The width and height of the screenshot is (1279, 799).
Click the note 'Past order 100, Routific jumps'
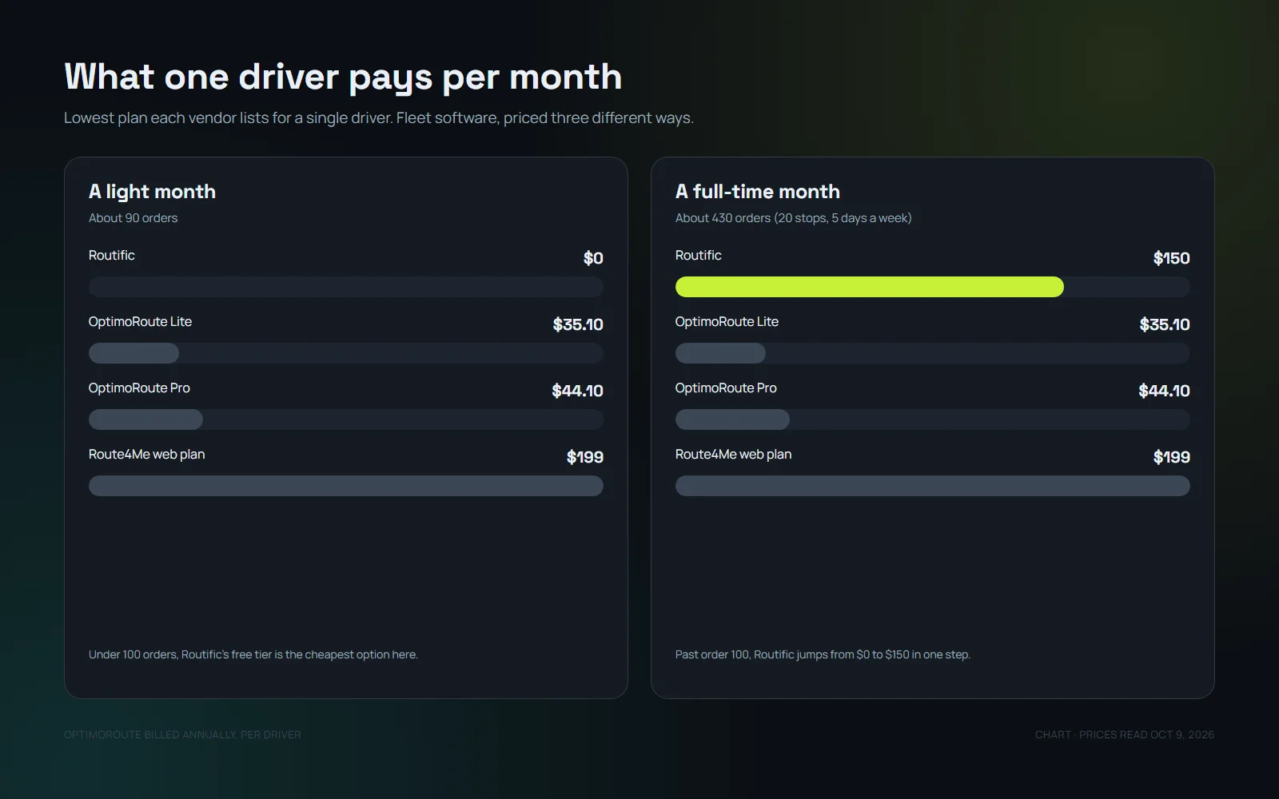pos(823,654)
